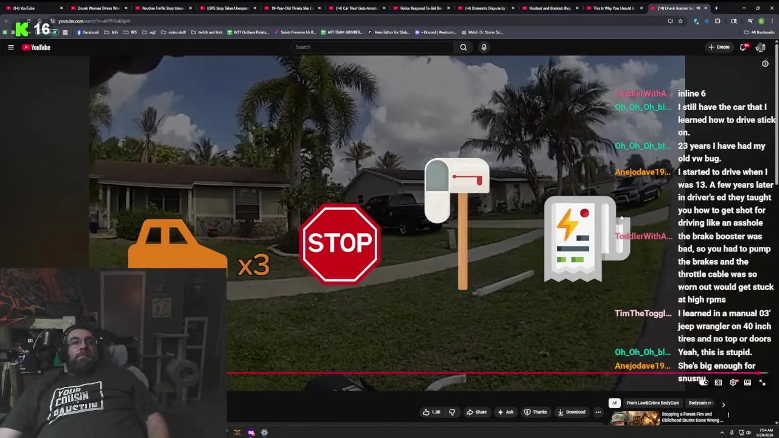Open the Create menu
The height and width of the screenshot is (438, 779).
click(719, 47)
